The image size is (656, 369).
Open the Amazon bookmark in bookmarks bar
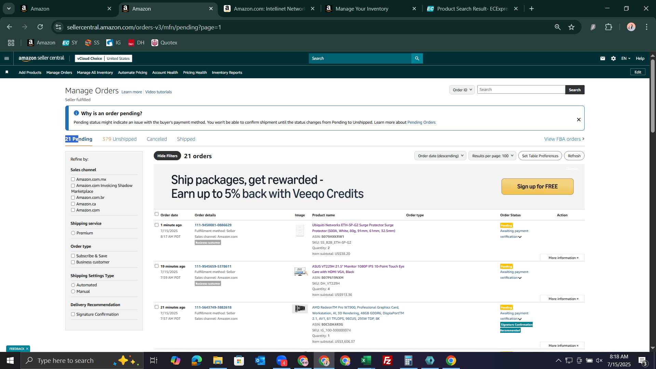pos(41,43)
